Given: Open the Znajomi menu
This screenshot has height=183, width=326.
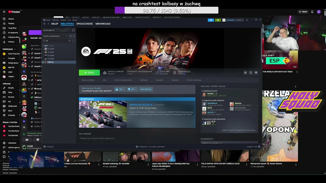Looking at the screenshot, I should (x=63, y=20).
